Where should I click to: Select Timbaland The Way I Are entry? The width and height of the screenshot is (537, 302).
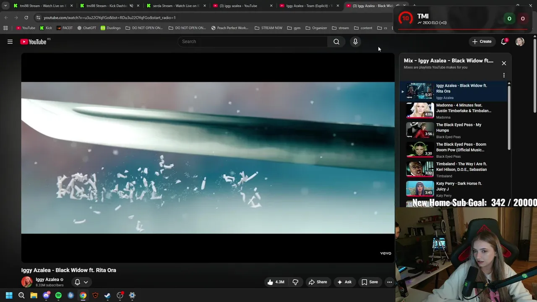[454, 169]
